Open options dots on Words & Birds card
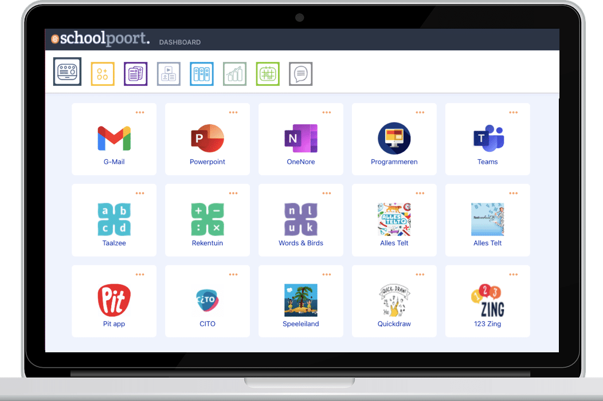603x401 pixels. point(327,194)
